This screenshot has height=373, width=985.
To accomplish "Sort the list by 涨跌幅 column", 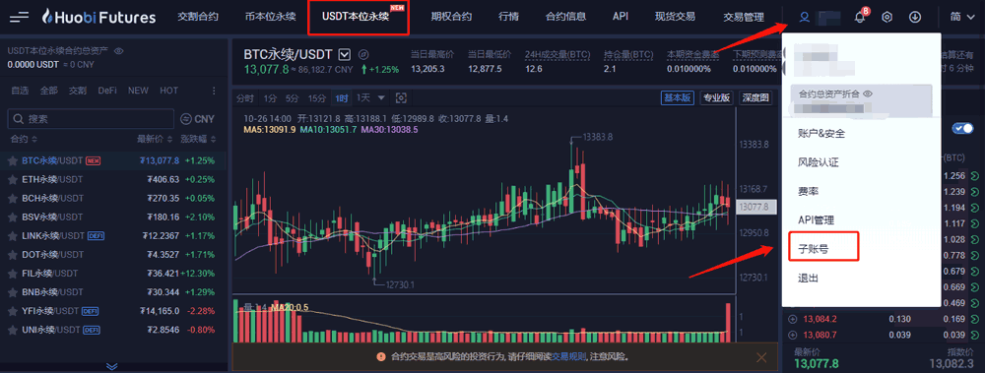I will click(198, 139).
